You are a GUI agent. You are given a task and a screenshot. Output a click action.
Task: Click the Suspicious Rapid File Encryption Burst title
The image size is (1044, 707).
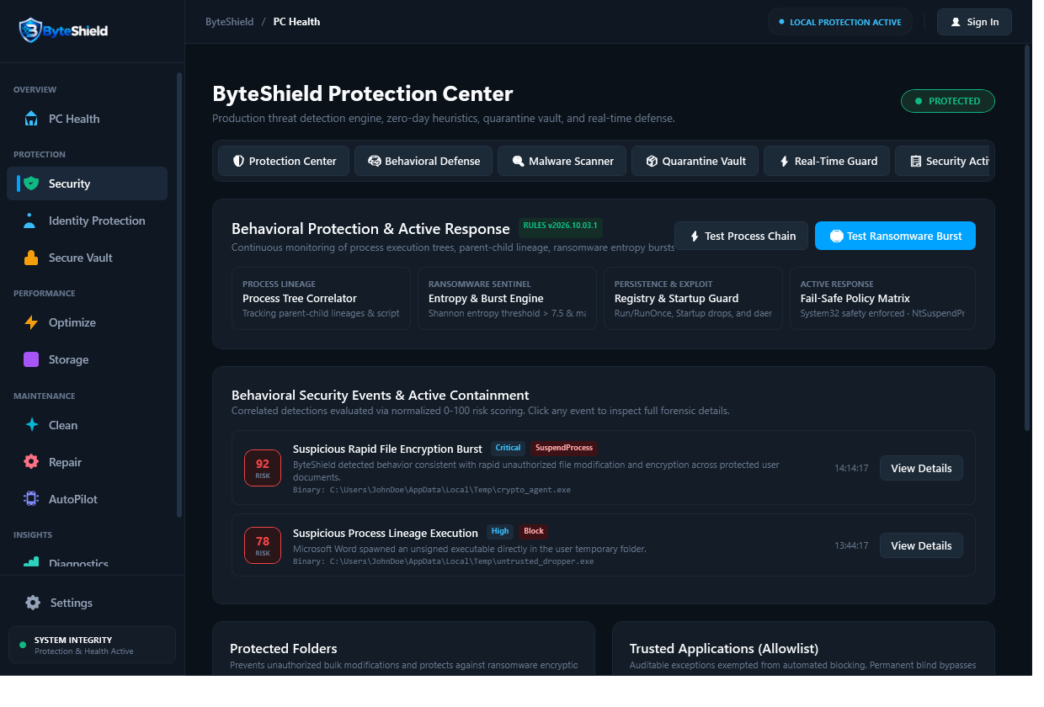click(387, 449)
